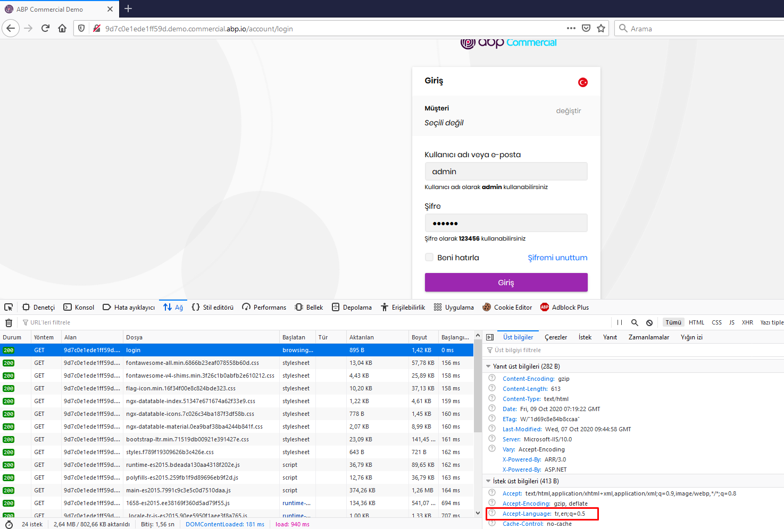This screenshot has height=529, width=784.
Task: Click the element picker icon in devtools
Action: coord(9,307)
